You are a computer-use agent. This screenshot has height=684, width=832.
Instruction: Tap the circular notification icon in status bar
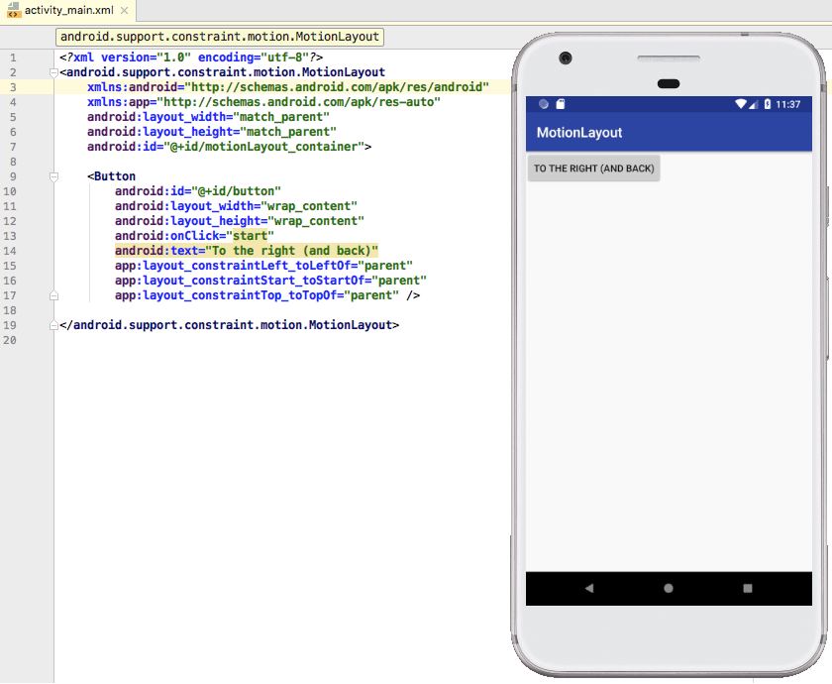point(544,104)
